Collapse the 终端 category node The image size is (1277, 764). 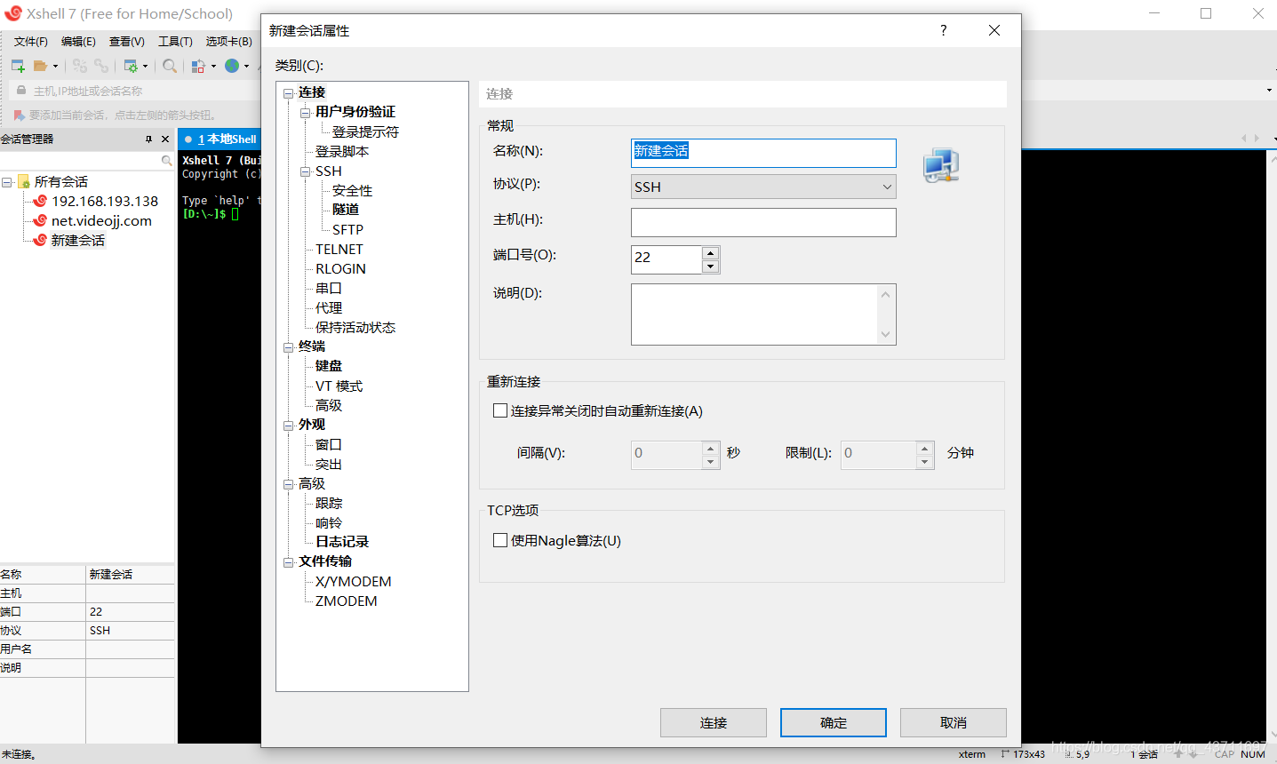coord(289,347)
